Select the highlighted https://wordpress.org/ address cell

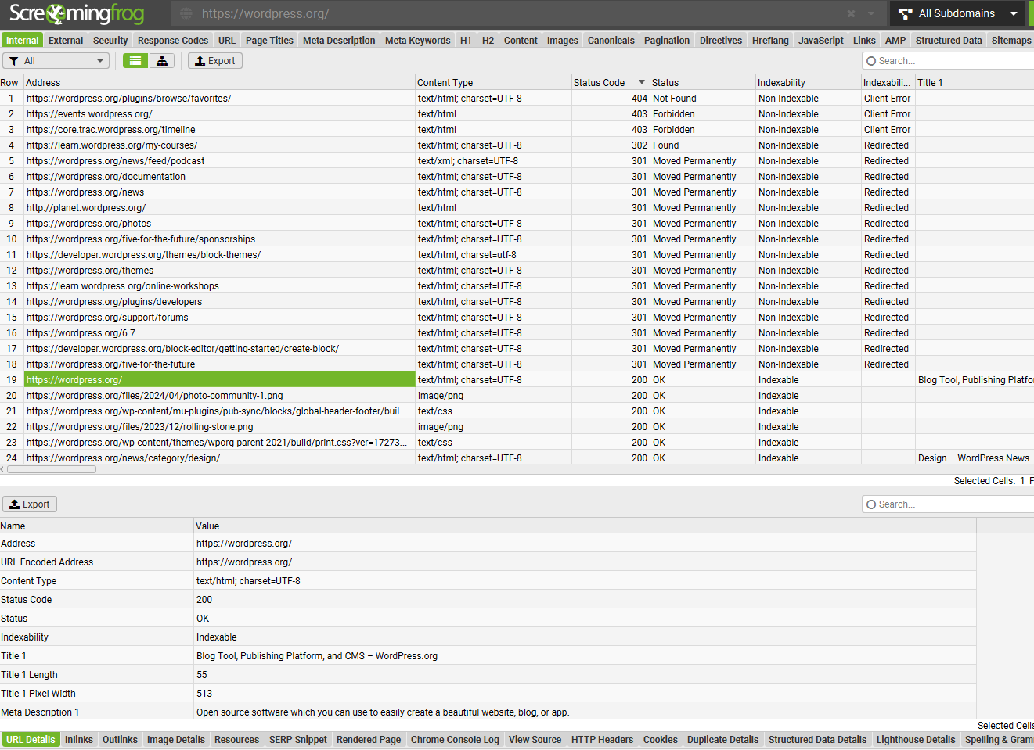click(220, 380)
